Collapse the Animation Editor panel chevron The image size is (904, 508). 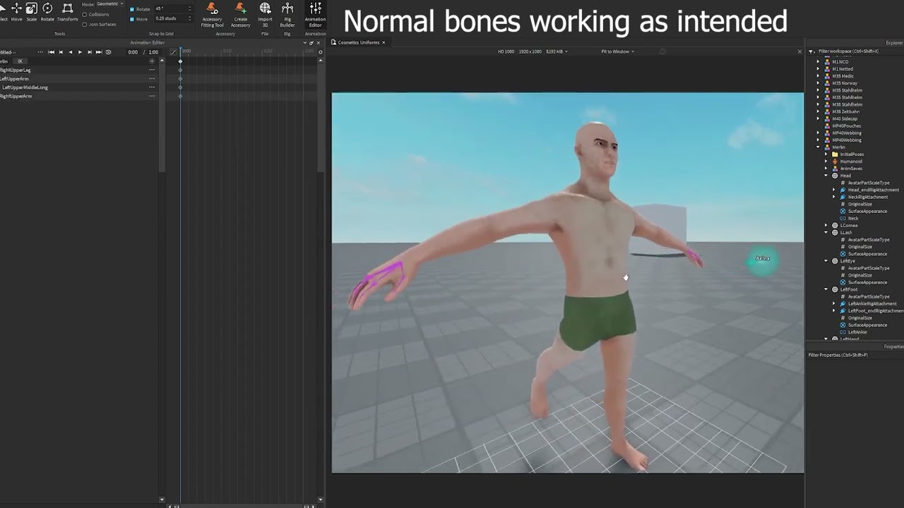pyautogui.click(x=306, y=42)
